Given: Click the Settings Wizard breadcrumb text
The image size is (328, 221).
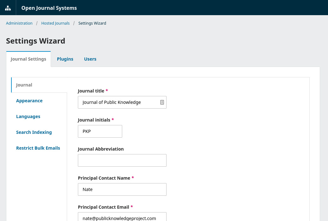Looking at the screenshot, I should pos(92,23).
